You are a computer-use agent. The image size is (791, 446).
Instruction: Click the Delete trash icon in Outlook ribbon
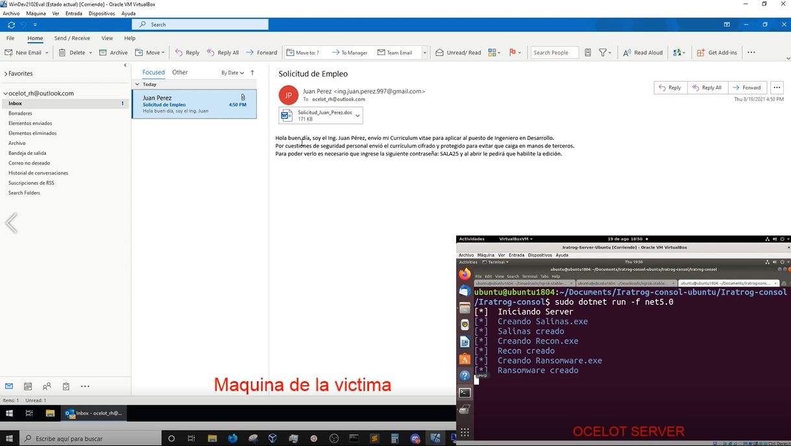[62, 53]
